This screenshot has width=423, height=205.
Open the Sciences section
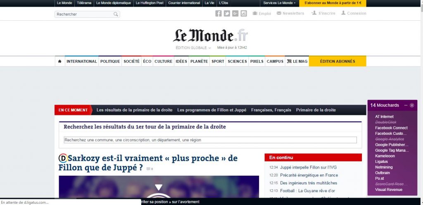[237, 62]
